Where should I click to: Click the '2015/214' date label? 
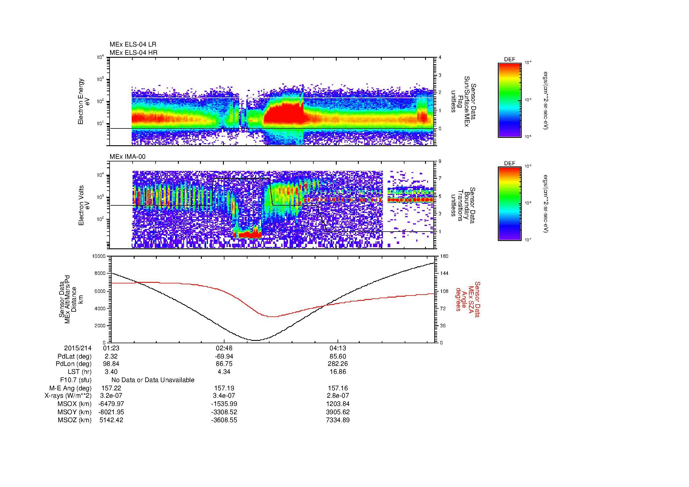click(78, 348)
